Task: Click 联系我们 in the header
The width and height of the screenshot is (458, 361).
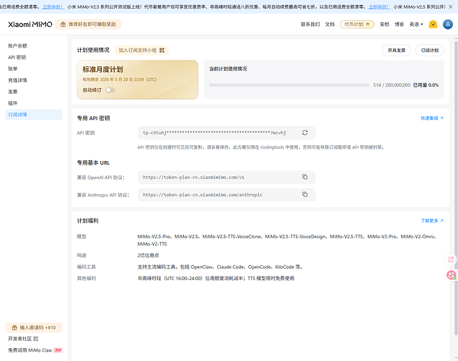Action: (310, 25)
